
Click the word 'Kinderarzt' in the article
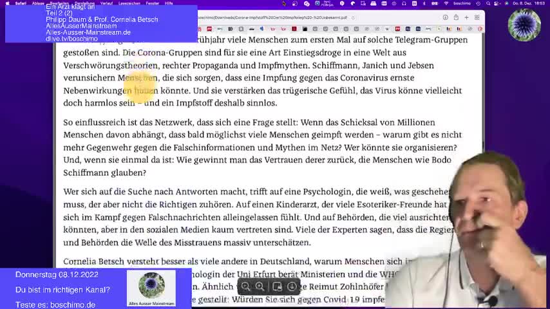coord(297,204)
